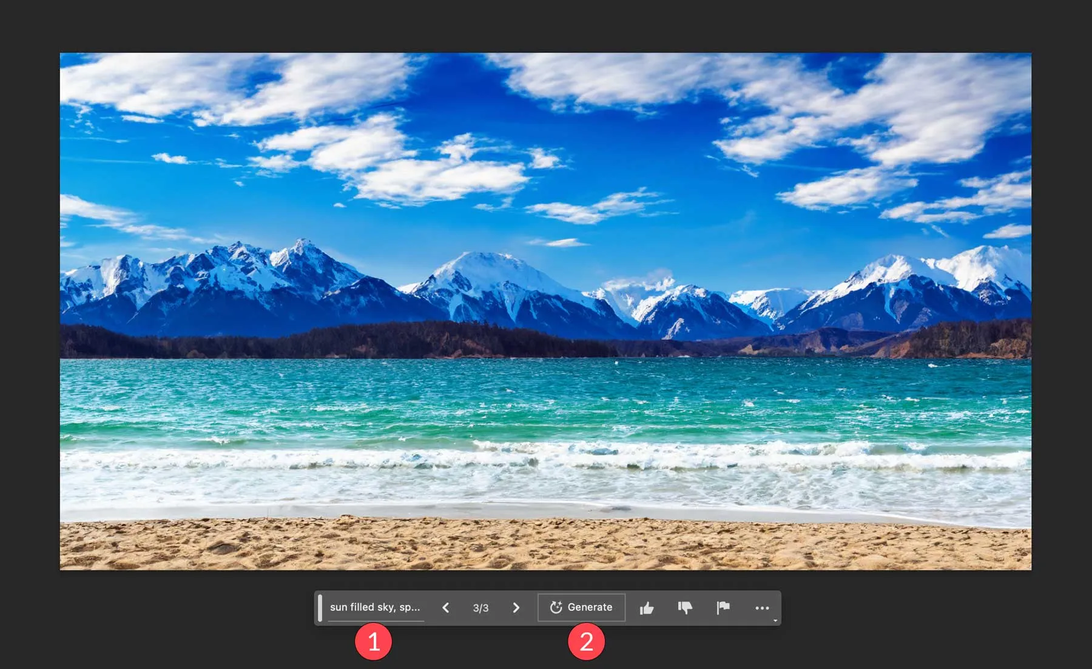1092x669 pixels.
Task: Report the result using the flag icon
Action: 723,607
